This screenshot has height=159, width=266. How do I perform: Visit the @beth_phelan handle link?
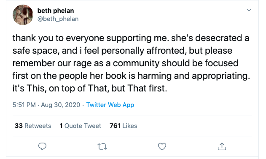pyautogui.click(x=58, y=19)
